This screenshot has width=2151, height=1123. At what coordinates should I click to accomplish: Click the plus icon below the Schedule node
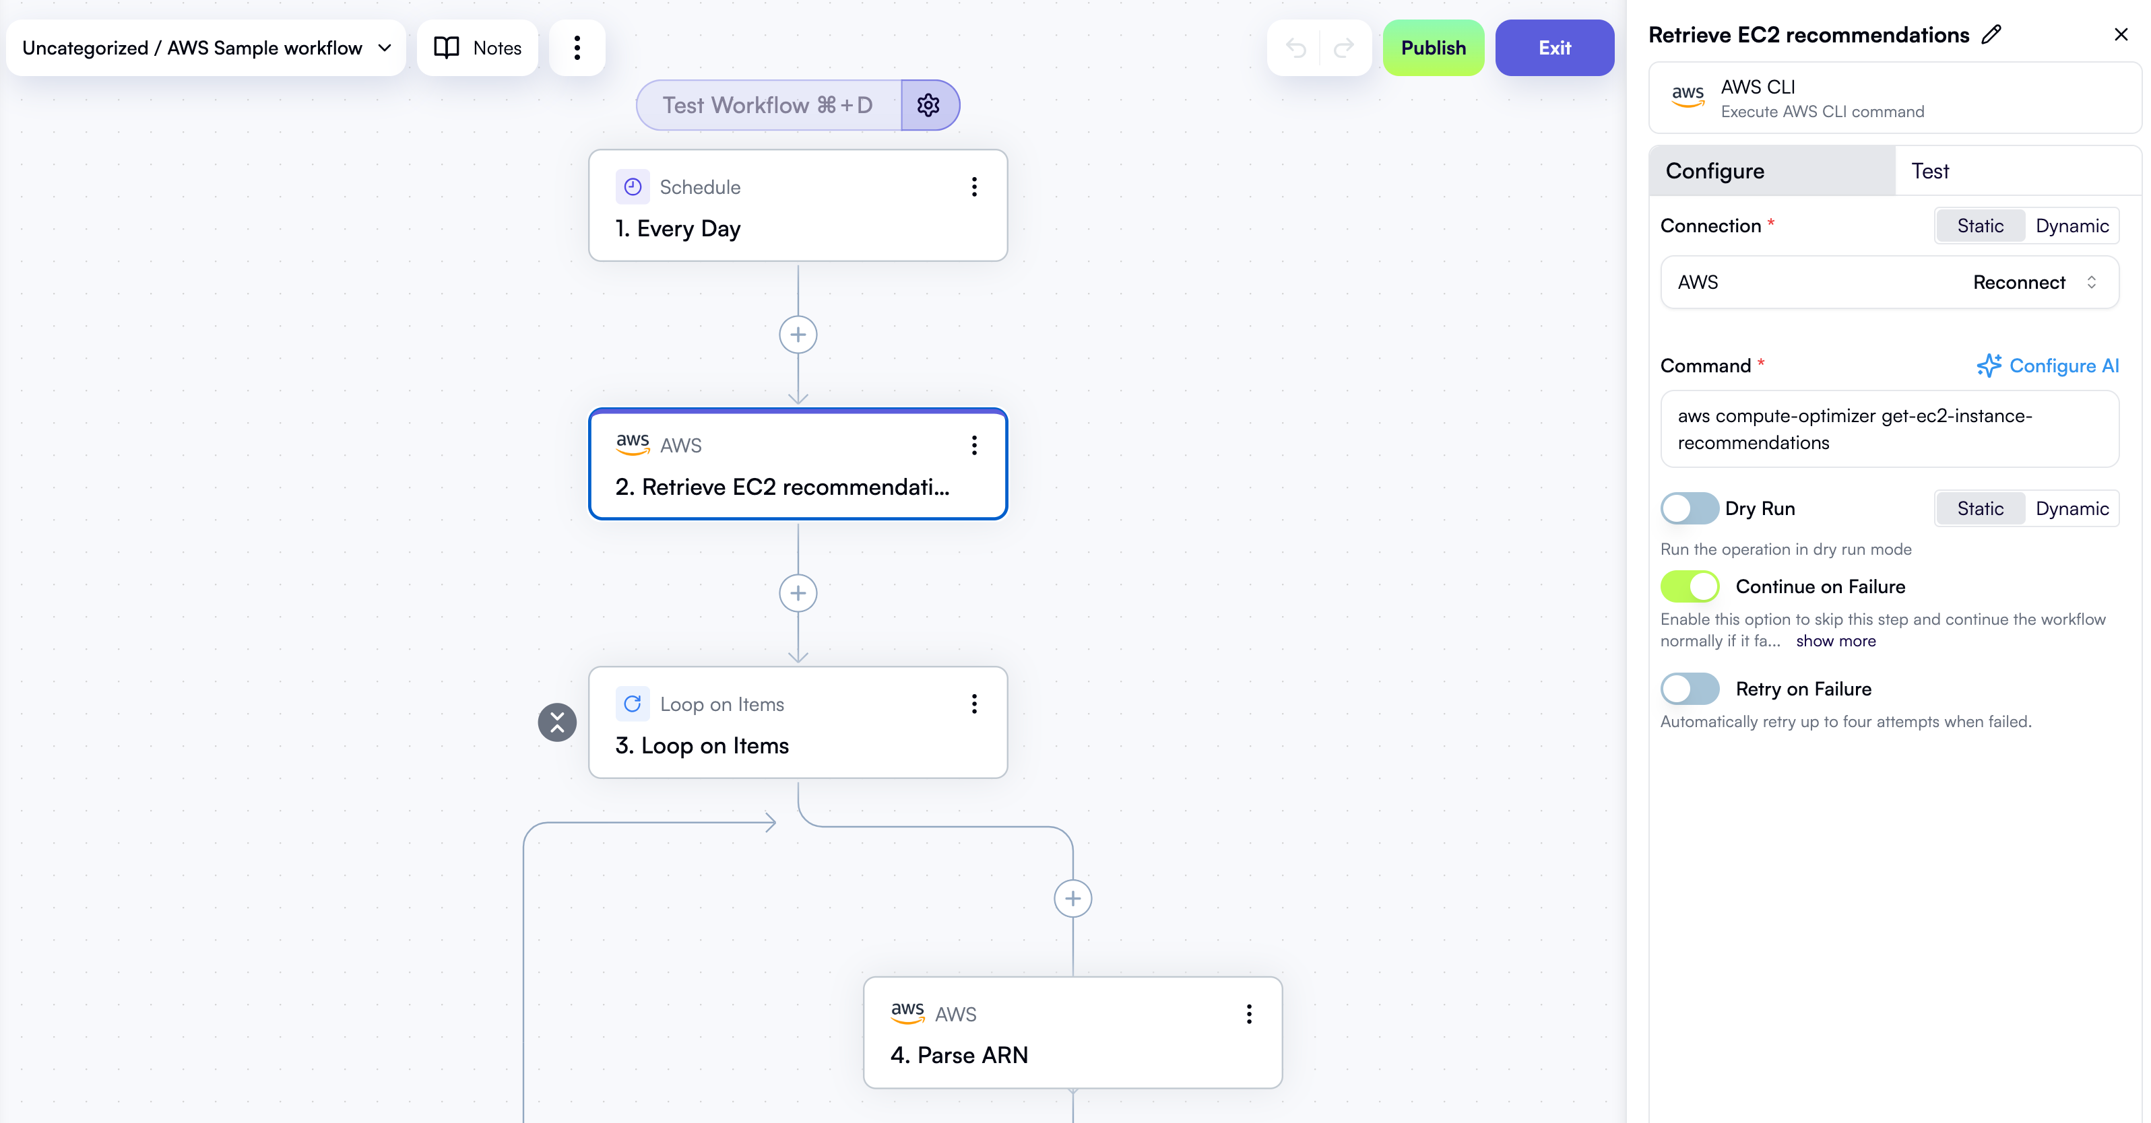click(x=798, y=335)
